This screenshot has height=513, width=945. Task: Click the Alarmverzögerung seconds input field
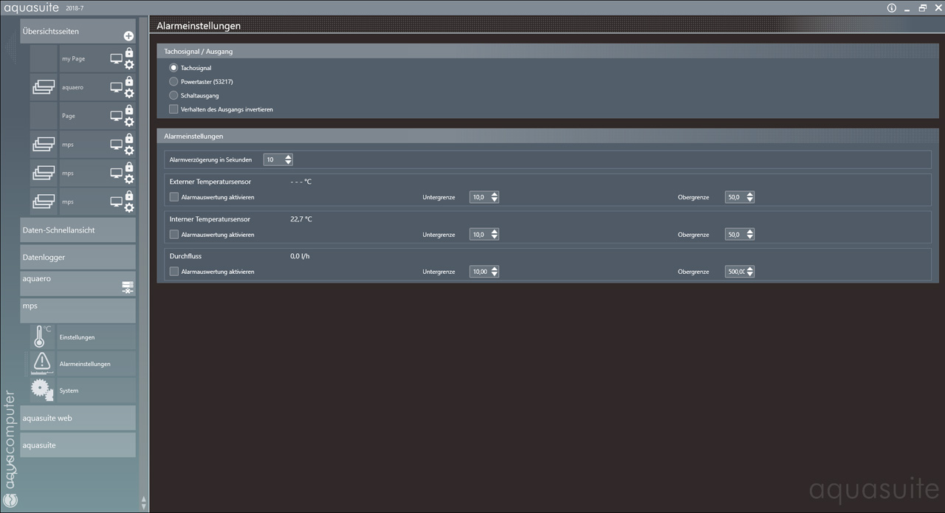pyautogui.click(x=273, y=159)
